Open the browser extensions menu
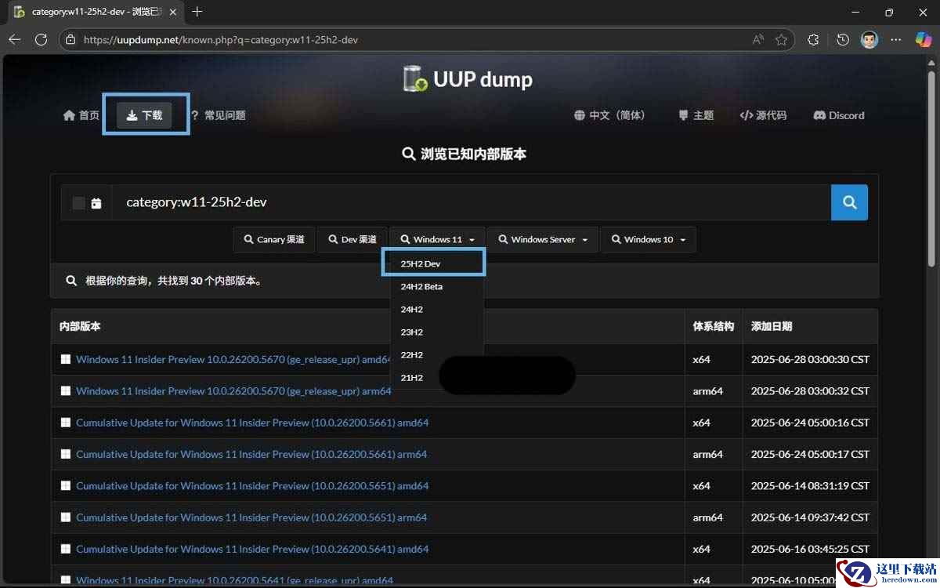 813,39
